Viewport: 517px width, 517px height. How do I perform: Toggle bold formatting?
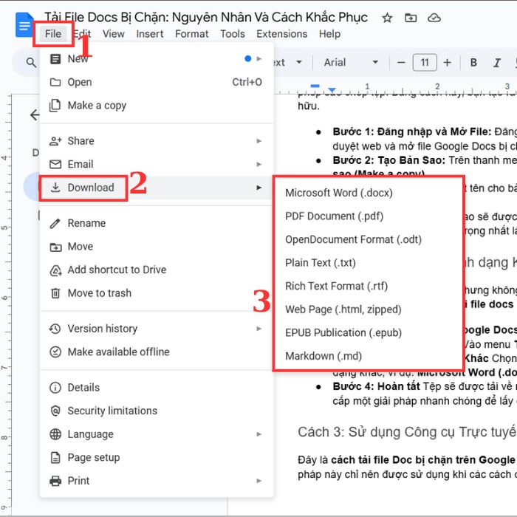tap(473, 62)
